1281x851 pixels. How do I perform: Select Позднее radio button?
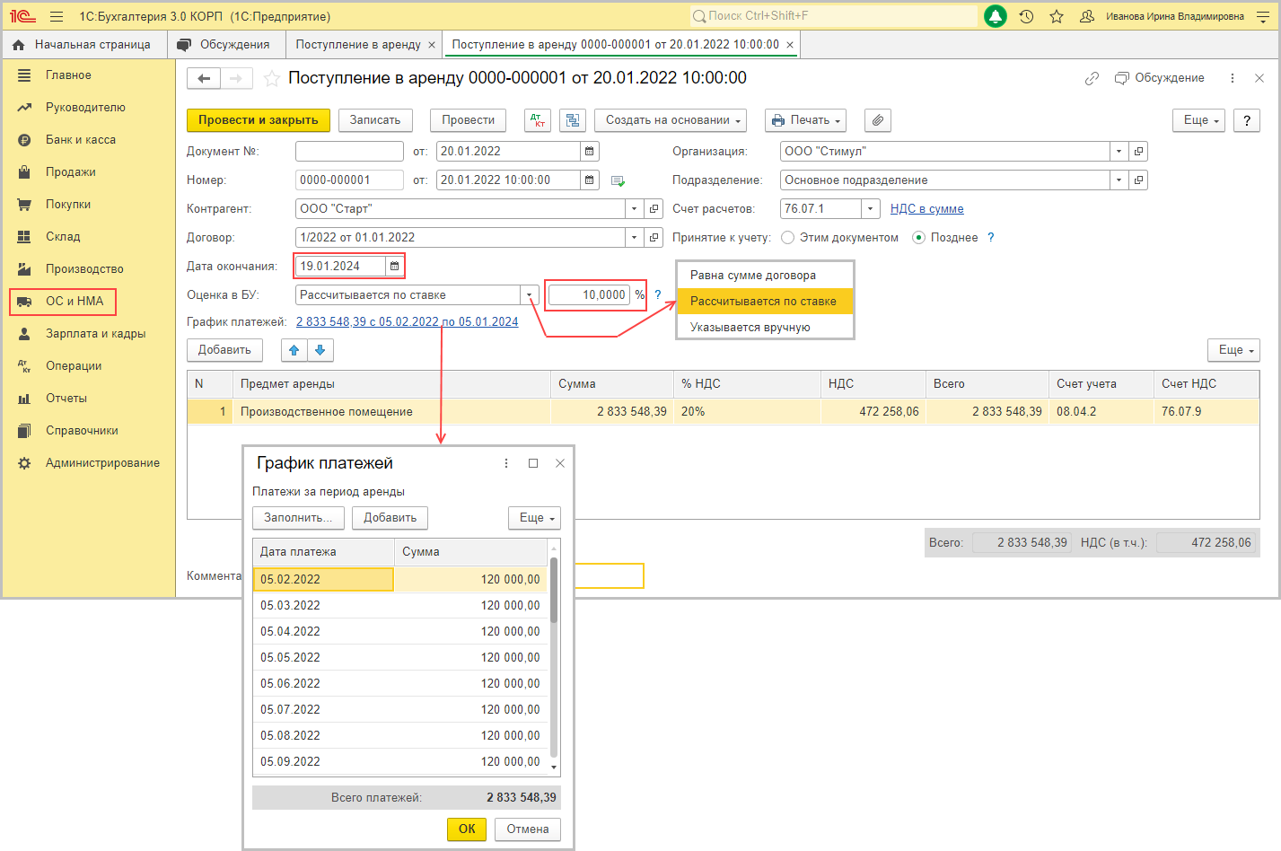click(x=918, y=238)
